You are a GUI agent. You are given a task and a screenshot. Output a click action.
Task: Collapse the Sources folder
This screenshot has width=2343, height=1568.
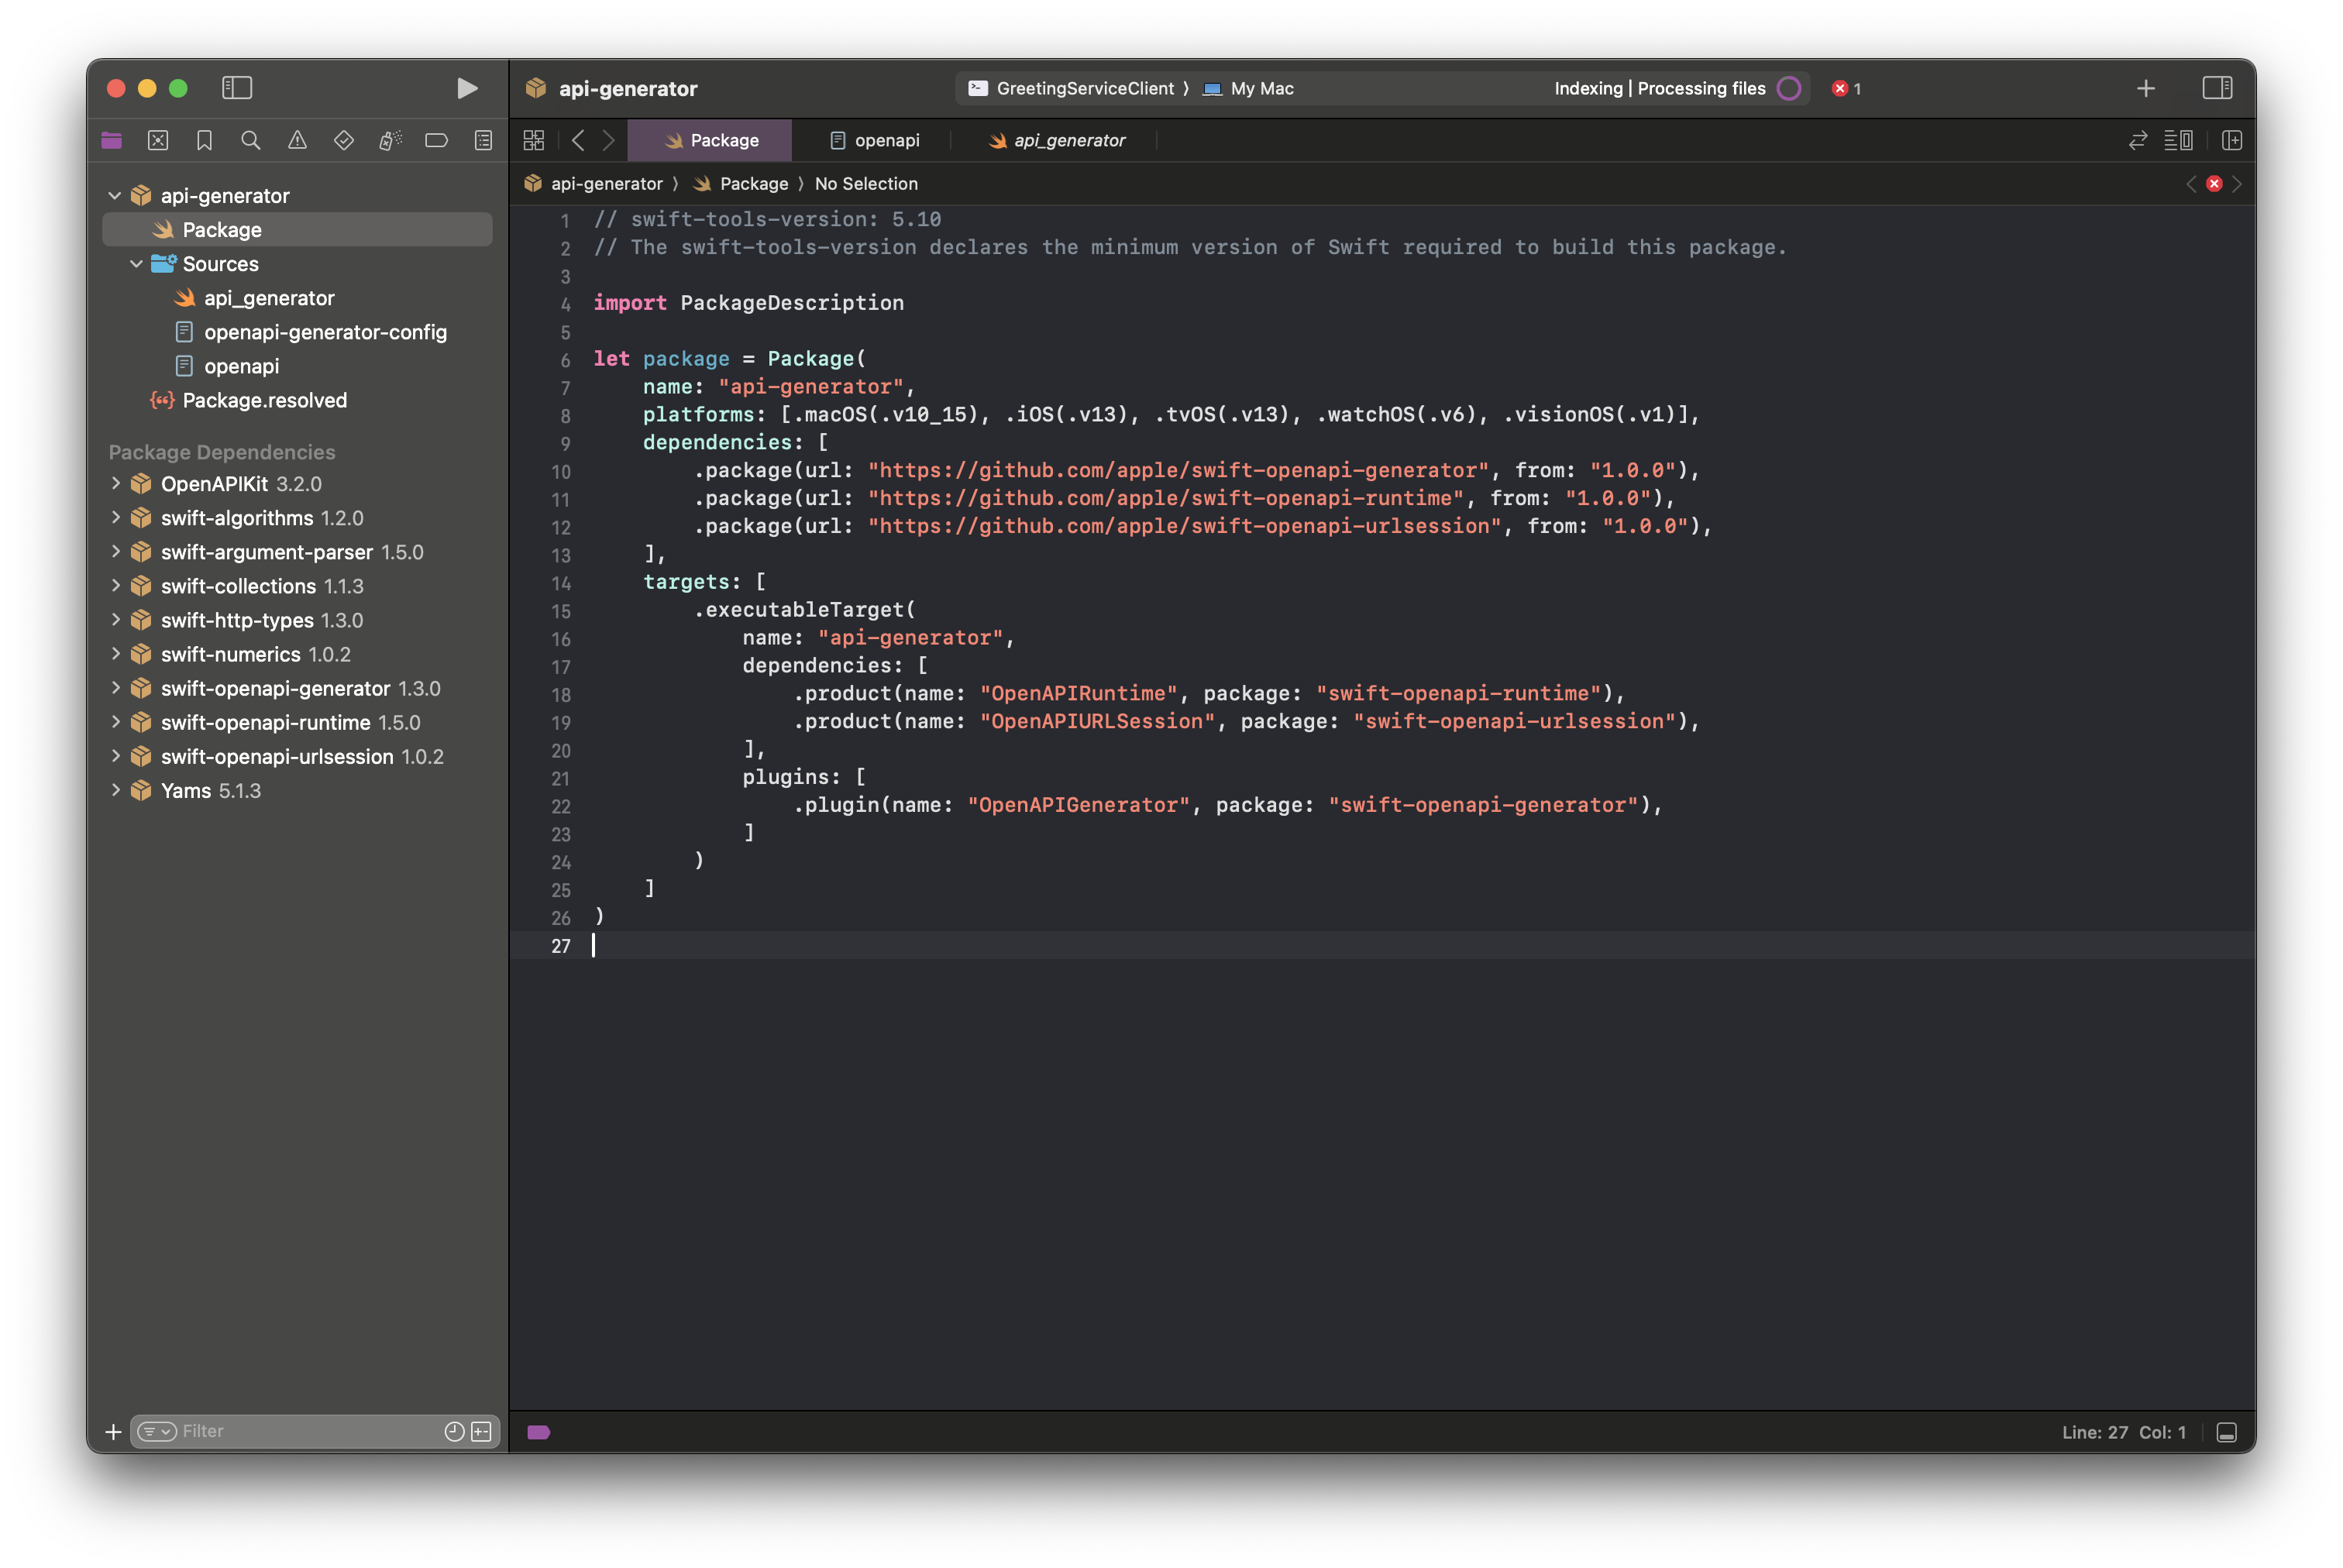coord(136,264)
